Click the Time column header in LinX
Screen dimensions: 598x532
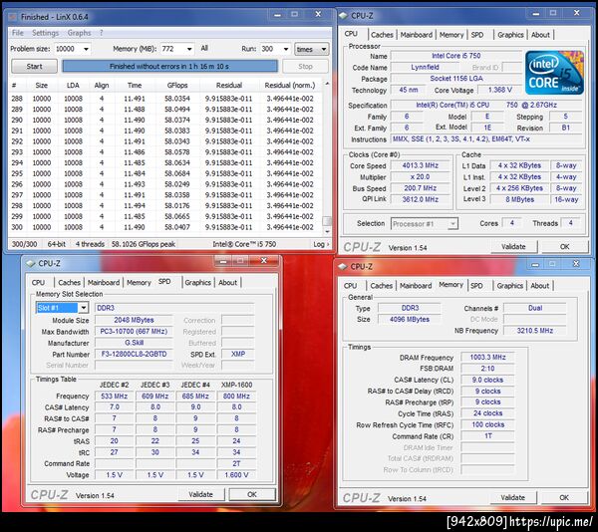tap(135, 86)
